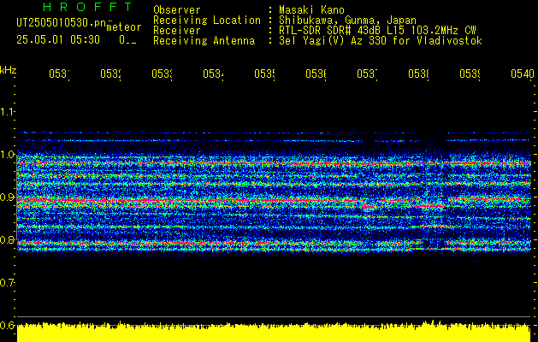Image resolution: width=538 pixels, height=342 pixels.
Task: Click the date 25.05.01 05:30 text
Action: [58, 40]
